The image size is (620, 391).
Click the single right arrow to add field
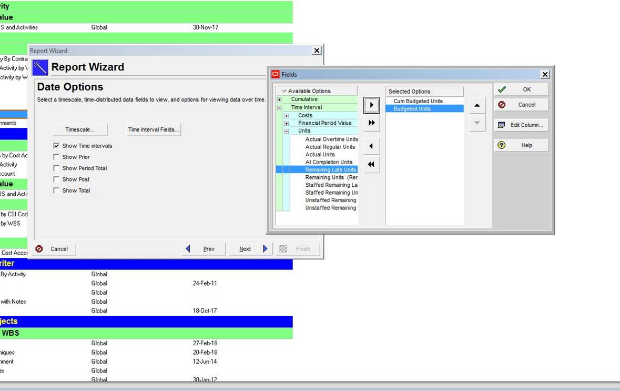371,105
